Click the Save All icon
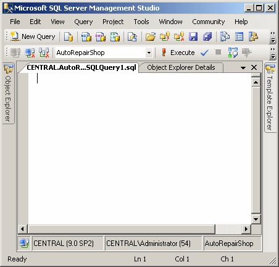 pos(207,36)
